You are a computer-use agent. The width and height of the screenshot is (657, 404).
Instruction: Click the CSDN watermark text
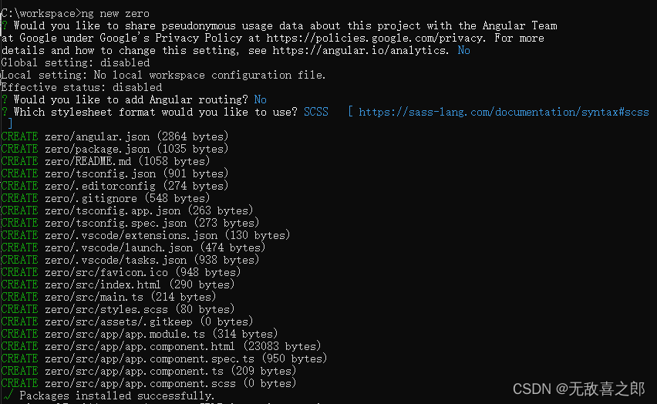click(578, 389)
